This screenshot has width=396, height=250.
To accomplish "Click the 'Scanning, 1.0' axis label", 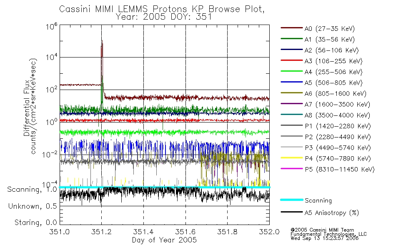I will [x=32, y=190].
